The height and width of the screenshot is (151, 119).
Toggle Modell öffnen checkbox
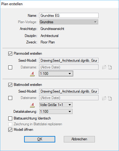pos(10,130)
